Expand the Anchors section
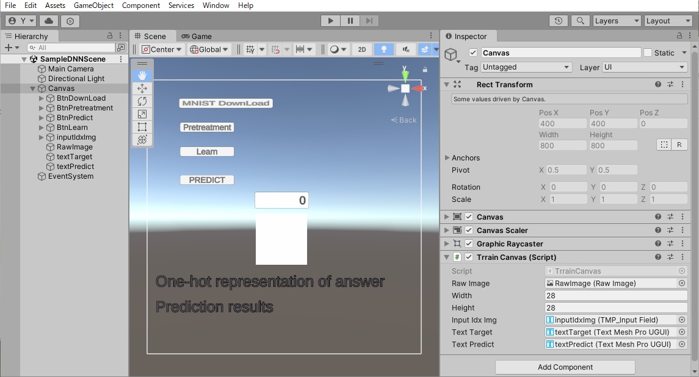 coord(447,158)
